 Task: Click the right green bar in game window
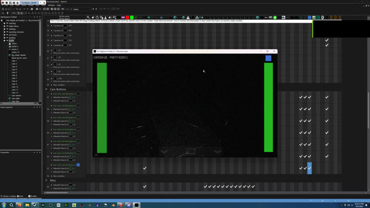[x=268, y=107]
